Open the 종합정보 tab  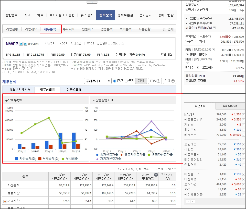[x=12, y=15]
